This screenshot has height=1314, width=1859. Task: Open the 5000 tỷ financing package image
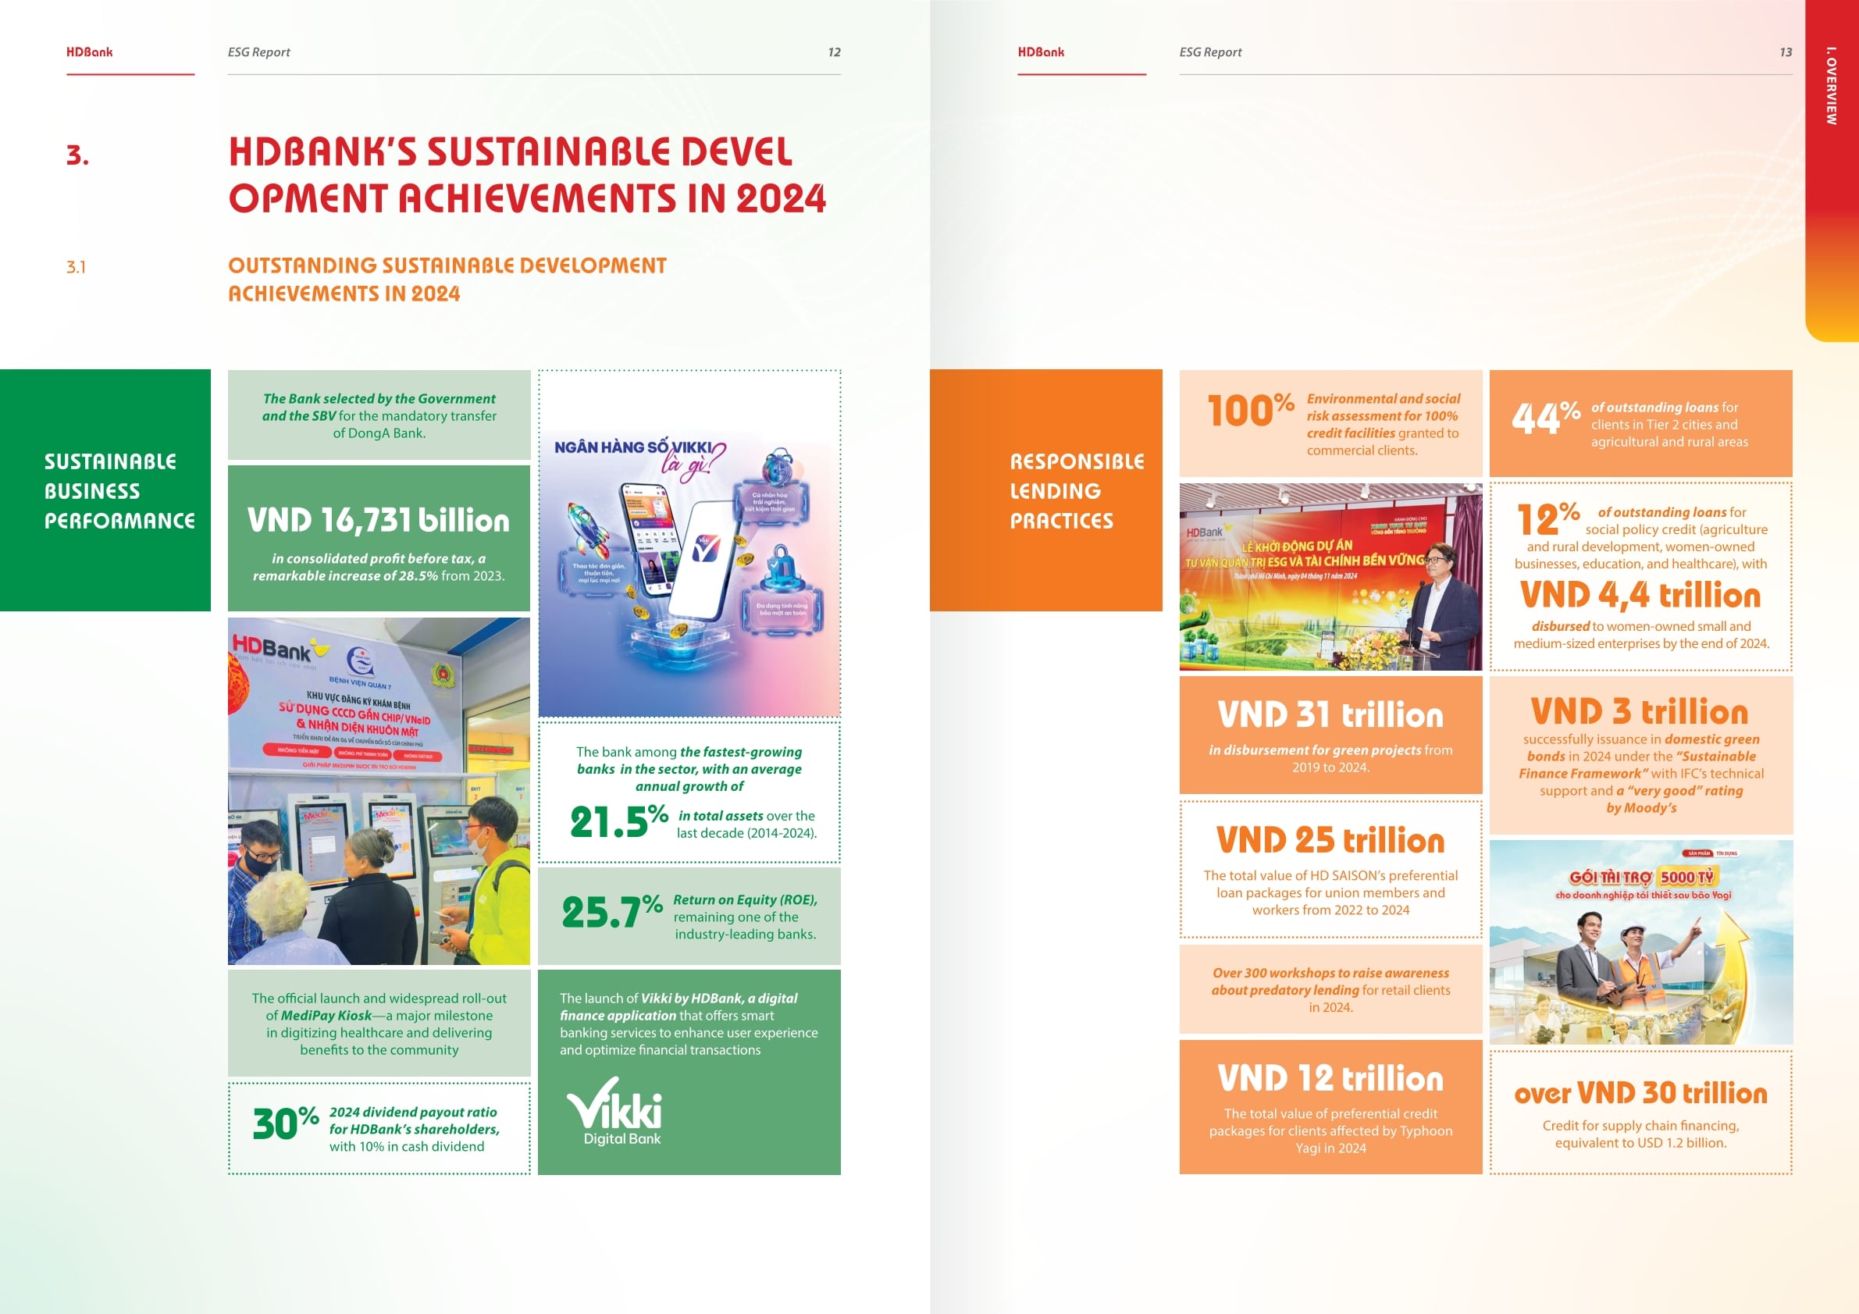click(1640, 942)
